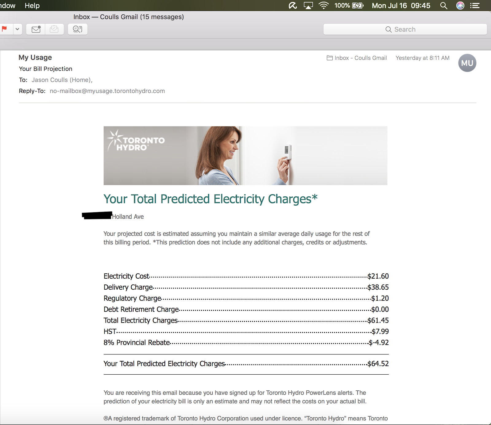
Task: Open the Help menu
Action: tap(32, 5)
